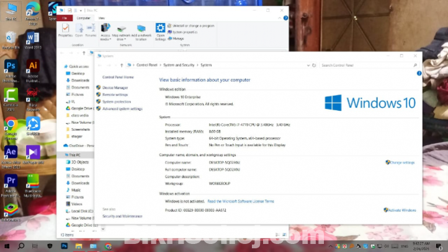
Task: Open 3D Objects in navigation pane
Action: [78, 162]
